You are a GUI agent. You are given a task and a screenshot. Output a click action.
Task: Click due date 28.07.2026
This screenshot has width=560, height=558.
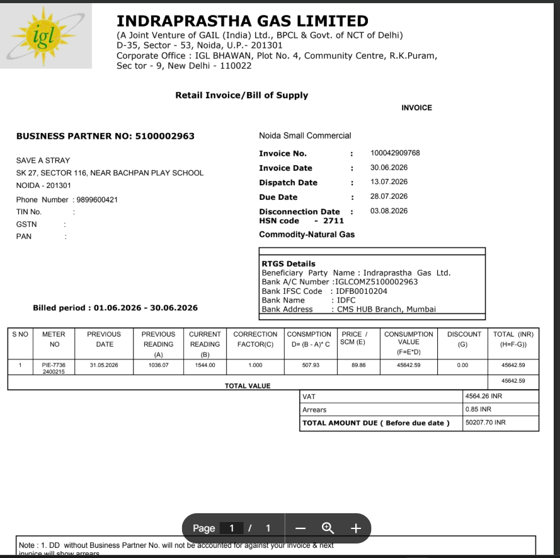[389, 197]
